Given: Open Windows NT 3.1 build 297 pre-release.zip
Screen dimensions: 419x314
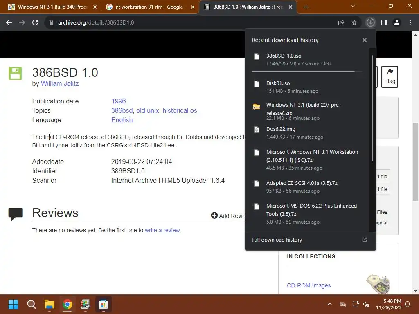Looking at the screenshot, I should [307, 111].
